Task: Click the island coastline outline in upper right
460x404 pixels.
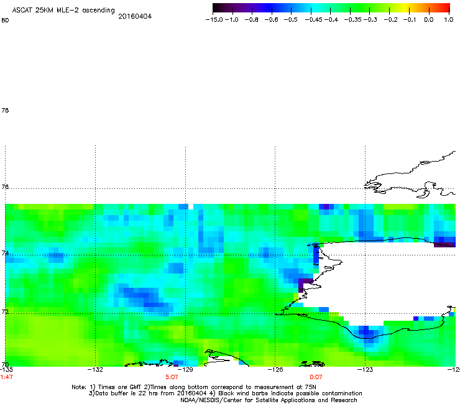Action: (411, 176)
